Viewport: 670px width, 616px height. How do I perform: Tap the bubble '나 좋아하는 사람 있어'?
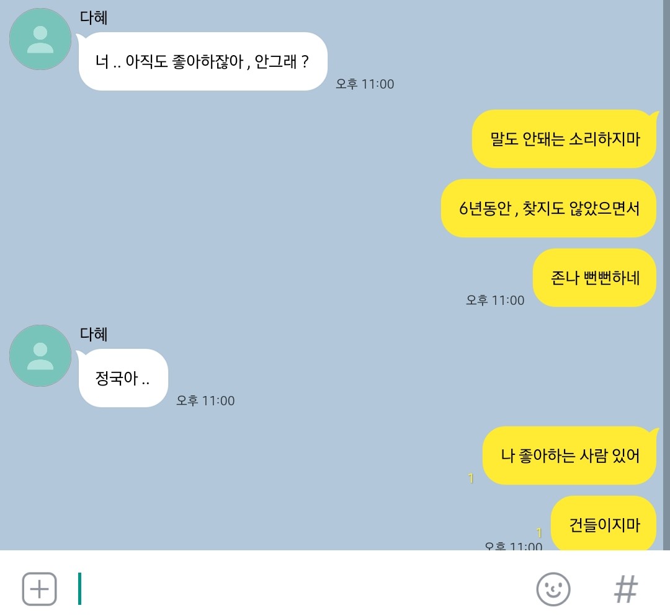(x=569, y=455)
